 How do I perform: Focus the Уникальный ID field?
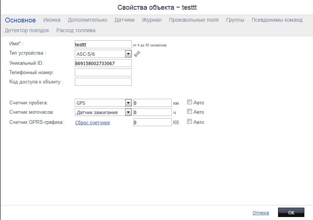[x=103, y=63]
